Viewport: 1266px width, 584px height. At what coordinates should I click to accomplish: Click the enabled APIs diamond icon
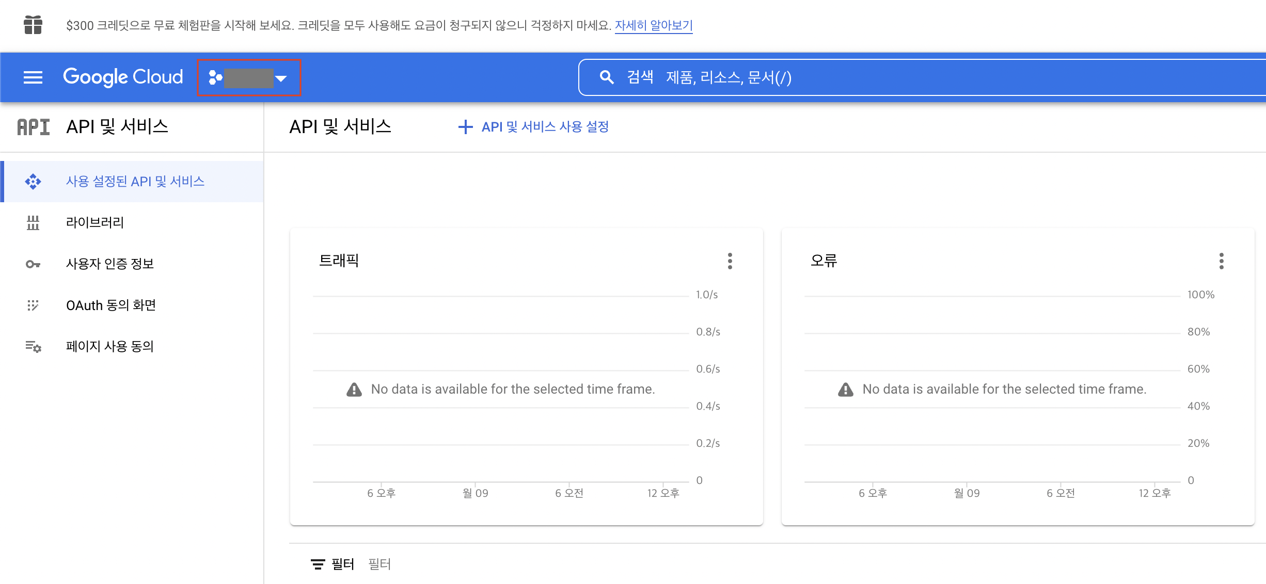click(x=33, y=182)
